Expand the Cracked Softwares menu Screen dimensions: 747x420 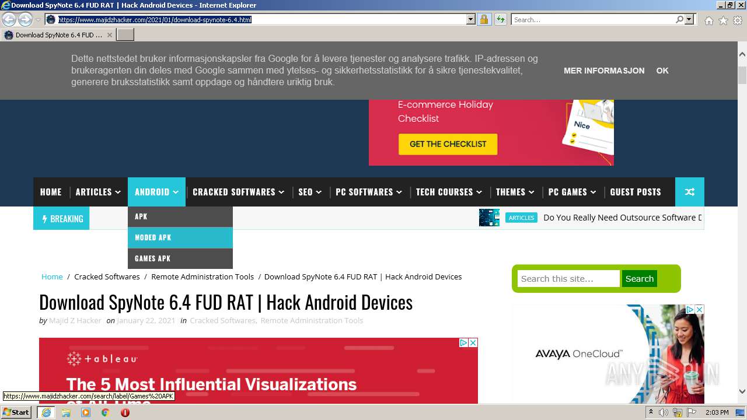[239, 192]
